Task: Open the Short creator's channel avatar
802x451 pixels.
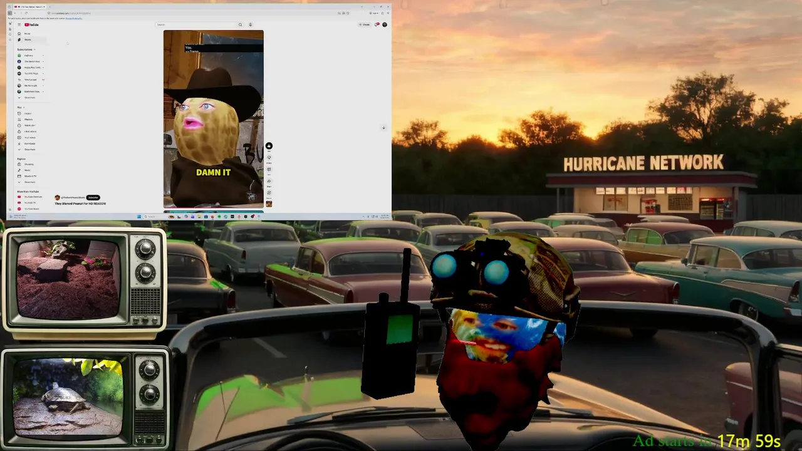Action: pos(57,197)
